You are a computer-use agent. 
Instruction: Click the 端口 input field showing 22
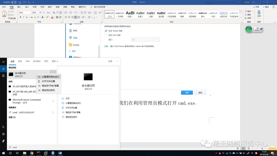tap(145, 40)
